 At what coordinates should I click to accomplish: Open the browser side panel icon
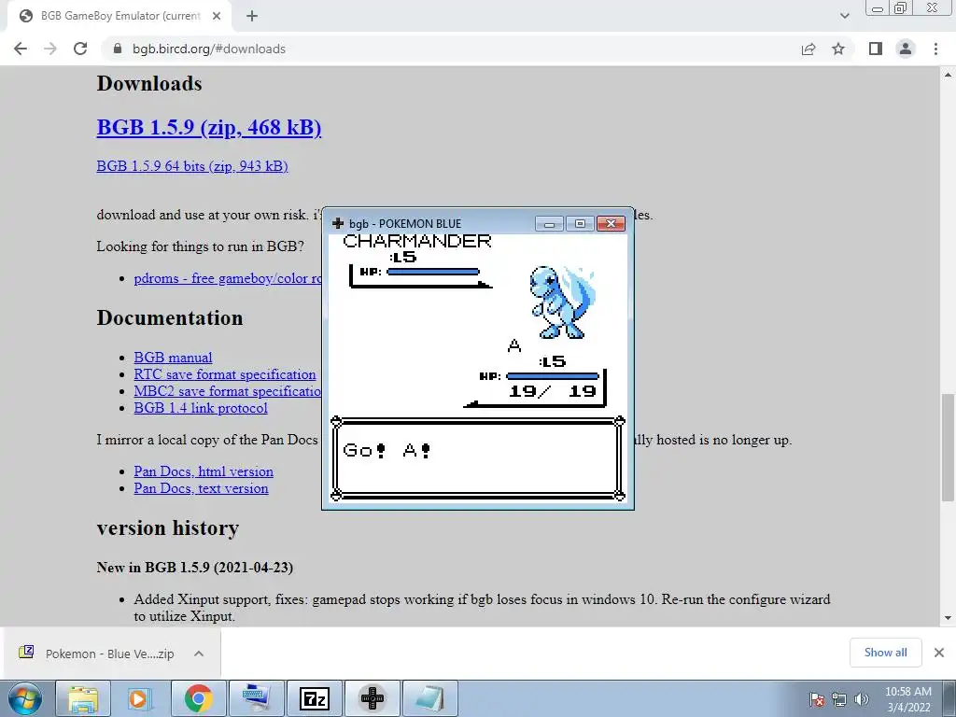[876, 49]
